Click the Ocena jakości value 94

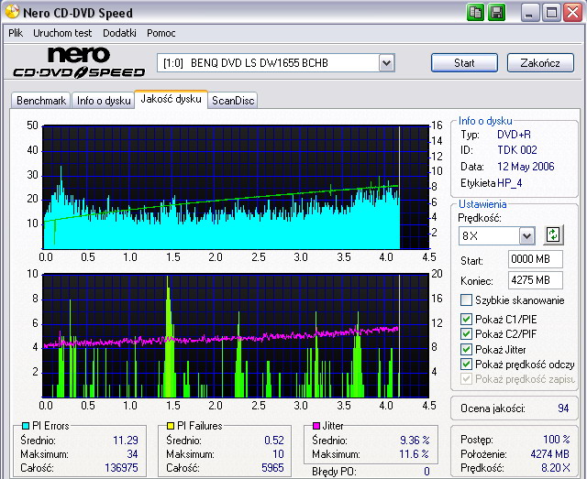(x=563, y=408)
